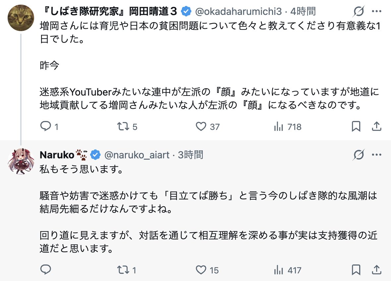The height and width of the screenshot is (281, 391).
Task: Bookmark Naruko's post
Action: pyautogui.click(x=356, y=269)
